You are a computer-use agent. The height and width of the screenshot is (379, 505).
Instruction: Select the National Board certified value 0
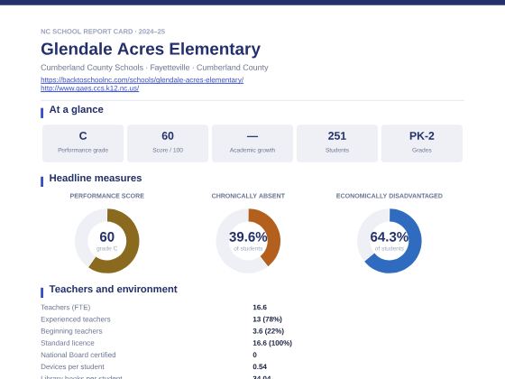(254, 355)
